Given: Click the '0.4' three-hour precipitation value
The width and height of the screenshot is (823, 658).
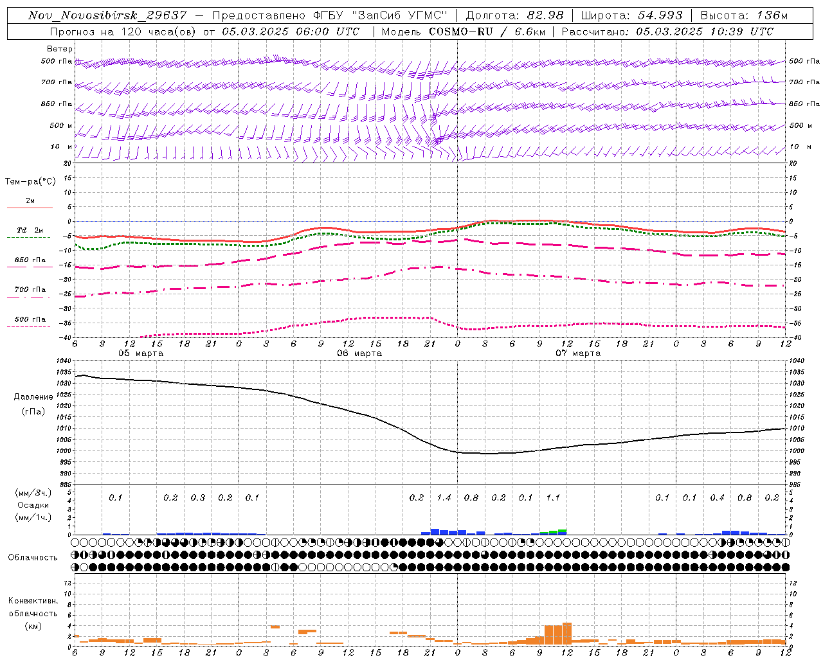Looking at the screenshot, I should pos(717,497).
